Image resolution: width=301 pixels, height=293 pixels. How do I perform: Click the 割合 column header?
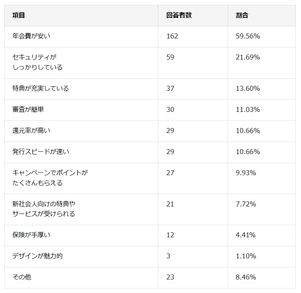click(242, 15)
